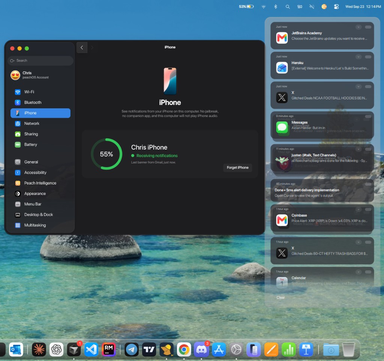
Task: Open Telegram from the dock
Action: tap(132, 349)
